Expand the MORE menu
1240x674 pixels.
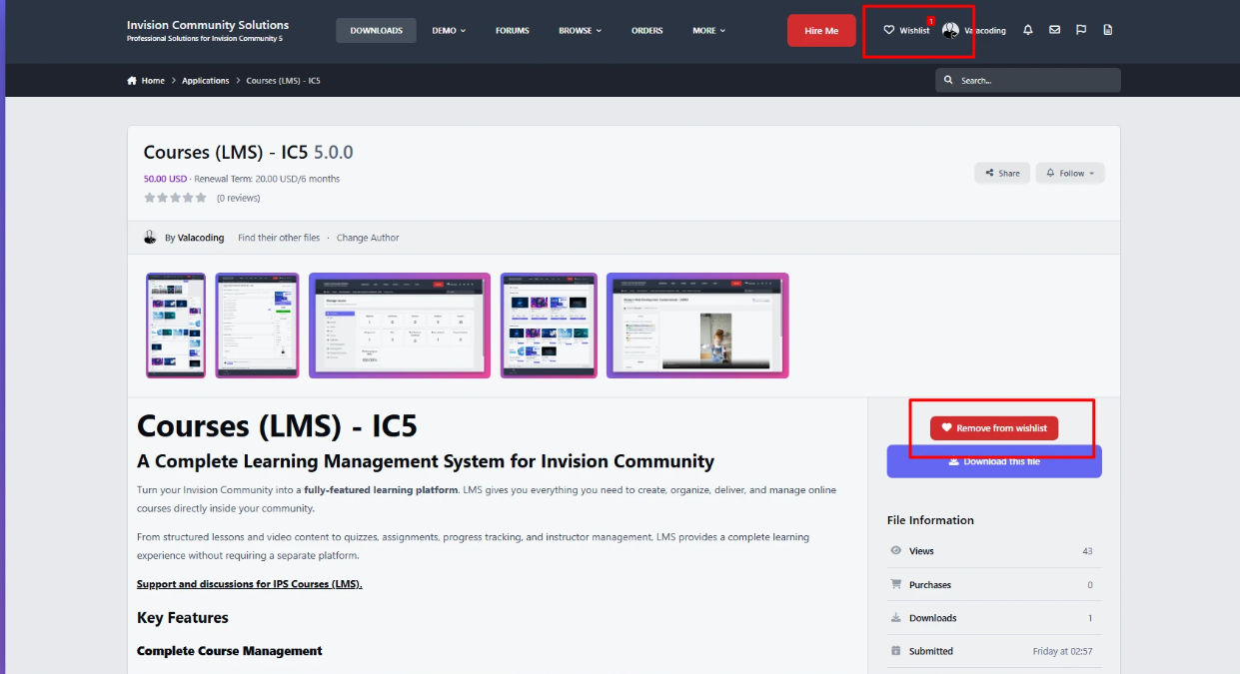click(709, 30)
